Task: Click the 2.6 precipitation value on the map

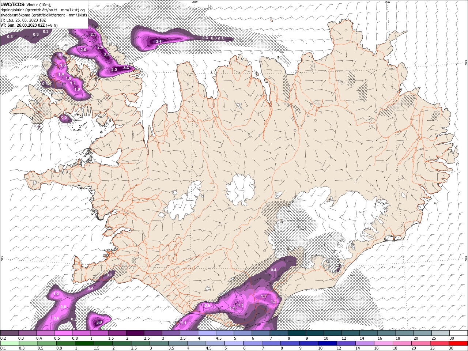Action: coord(107,55)
